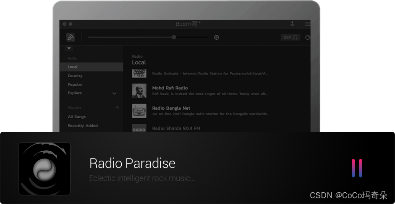The image size is (395, 204).
Task: Open Recently Added playlist
Action: (x=82, y=125)
